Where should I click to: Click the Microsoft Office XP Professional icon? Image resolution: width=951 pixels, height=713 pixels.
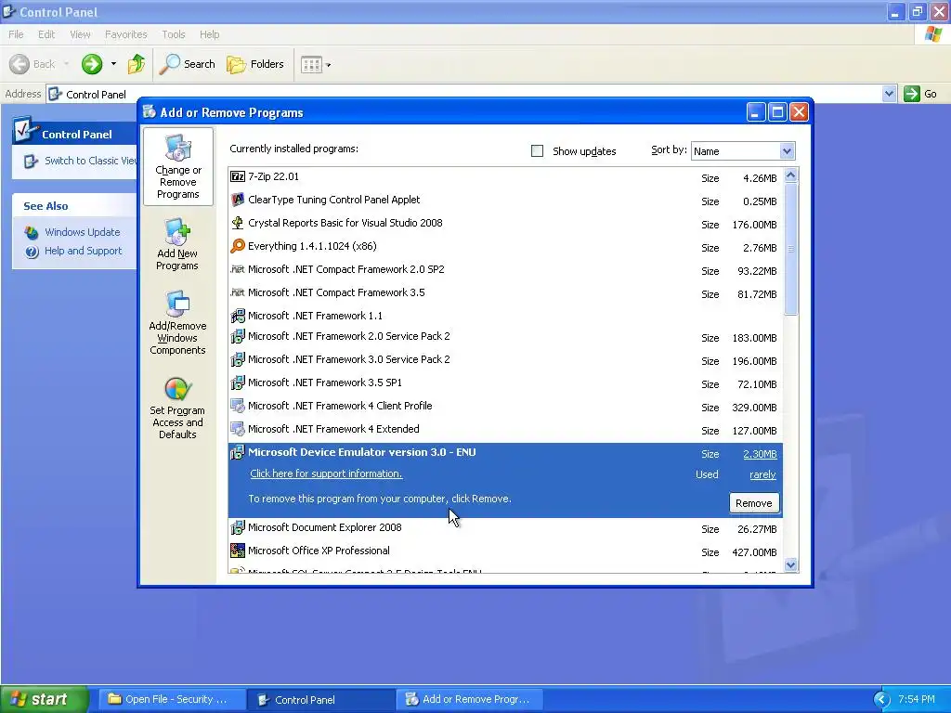[x=238, y=551]
